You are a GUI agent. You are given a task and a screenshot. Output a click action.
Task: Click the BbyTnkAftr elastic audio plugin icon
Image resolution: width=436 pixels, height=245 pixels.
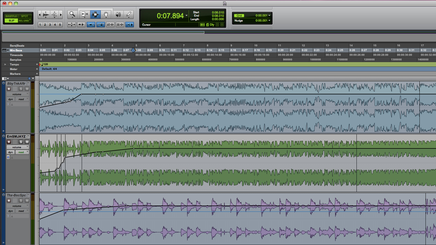[x=12, y=104]
